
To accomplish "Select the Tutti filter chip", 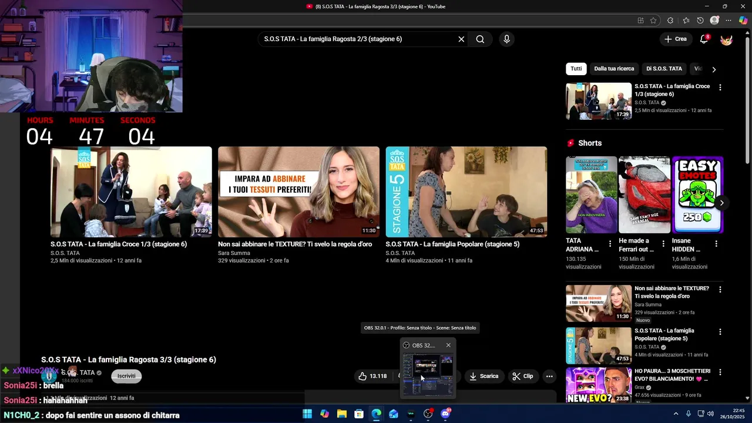I will pos(576,69).
